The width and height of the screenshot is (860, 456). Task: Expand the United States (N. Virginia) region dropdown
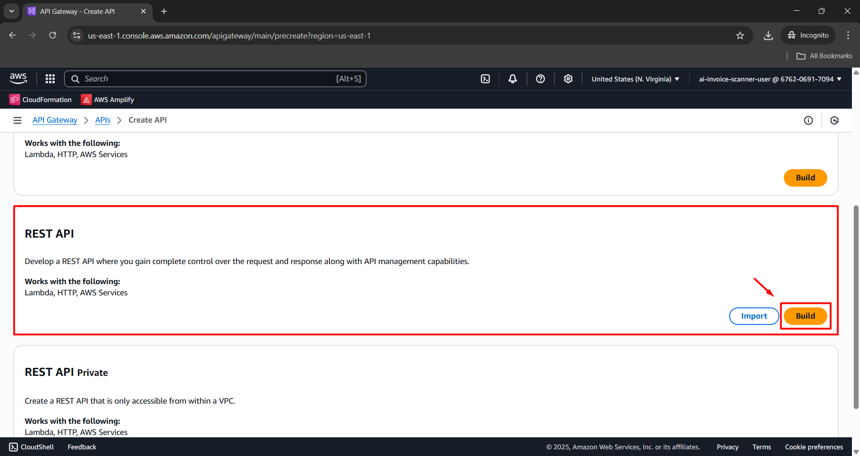coord(635,79)
